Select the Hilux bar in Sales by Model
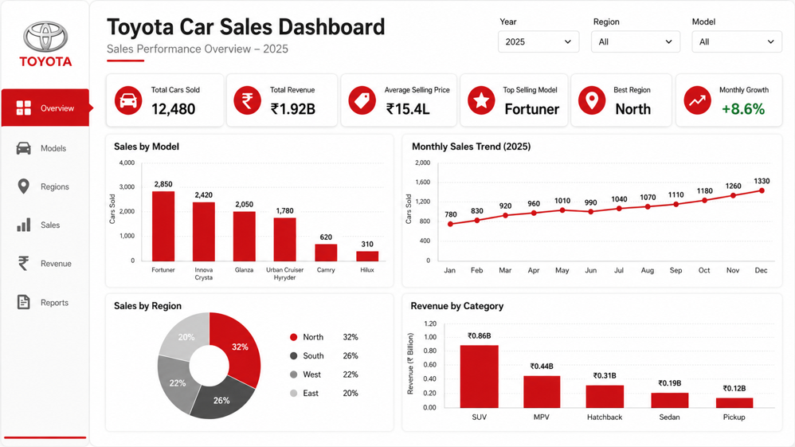The height and width of the screenshot is (447, 795). click(x=367, y=257)
